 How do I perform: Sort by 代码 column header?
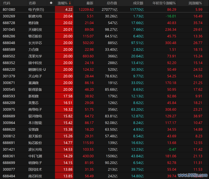pyautogui.click(x=7, y=3)
